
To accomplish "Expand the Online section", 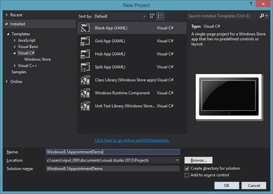I will point(7,82).
